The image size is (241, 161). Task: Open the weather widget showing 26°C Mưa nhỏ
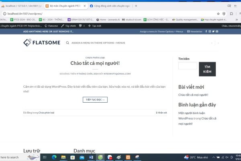tap(196, 157)
